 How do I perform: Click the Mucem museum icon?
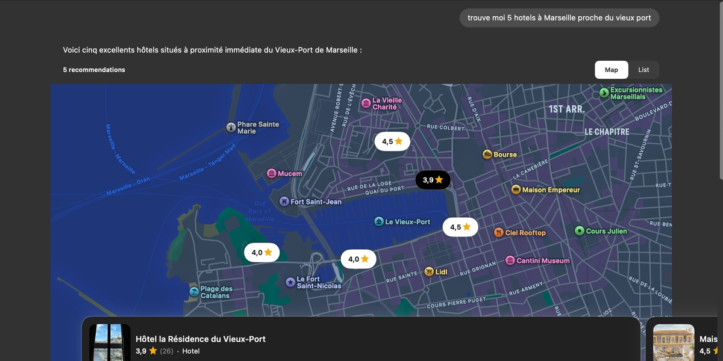pos(271,173)
